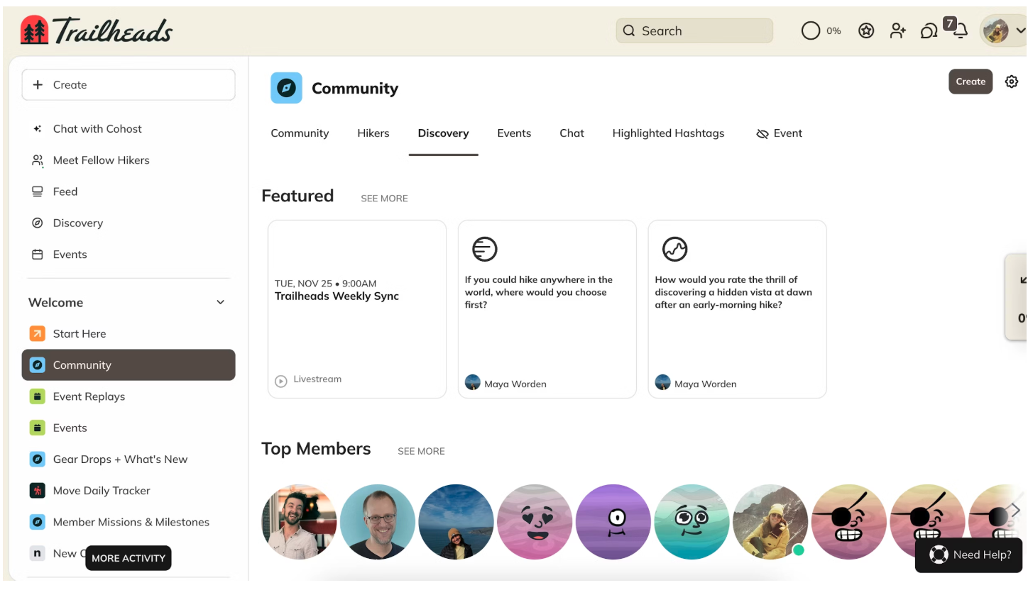This screenshot has width=1028, height=590.
Task: Open the online member avatar with yellow beanie
Action: click(770, 522)
